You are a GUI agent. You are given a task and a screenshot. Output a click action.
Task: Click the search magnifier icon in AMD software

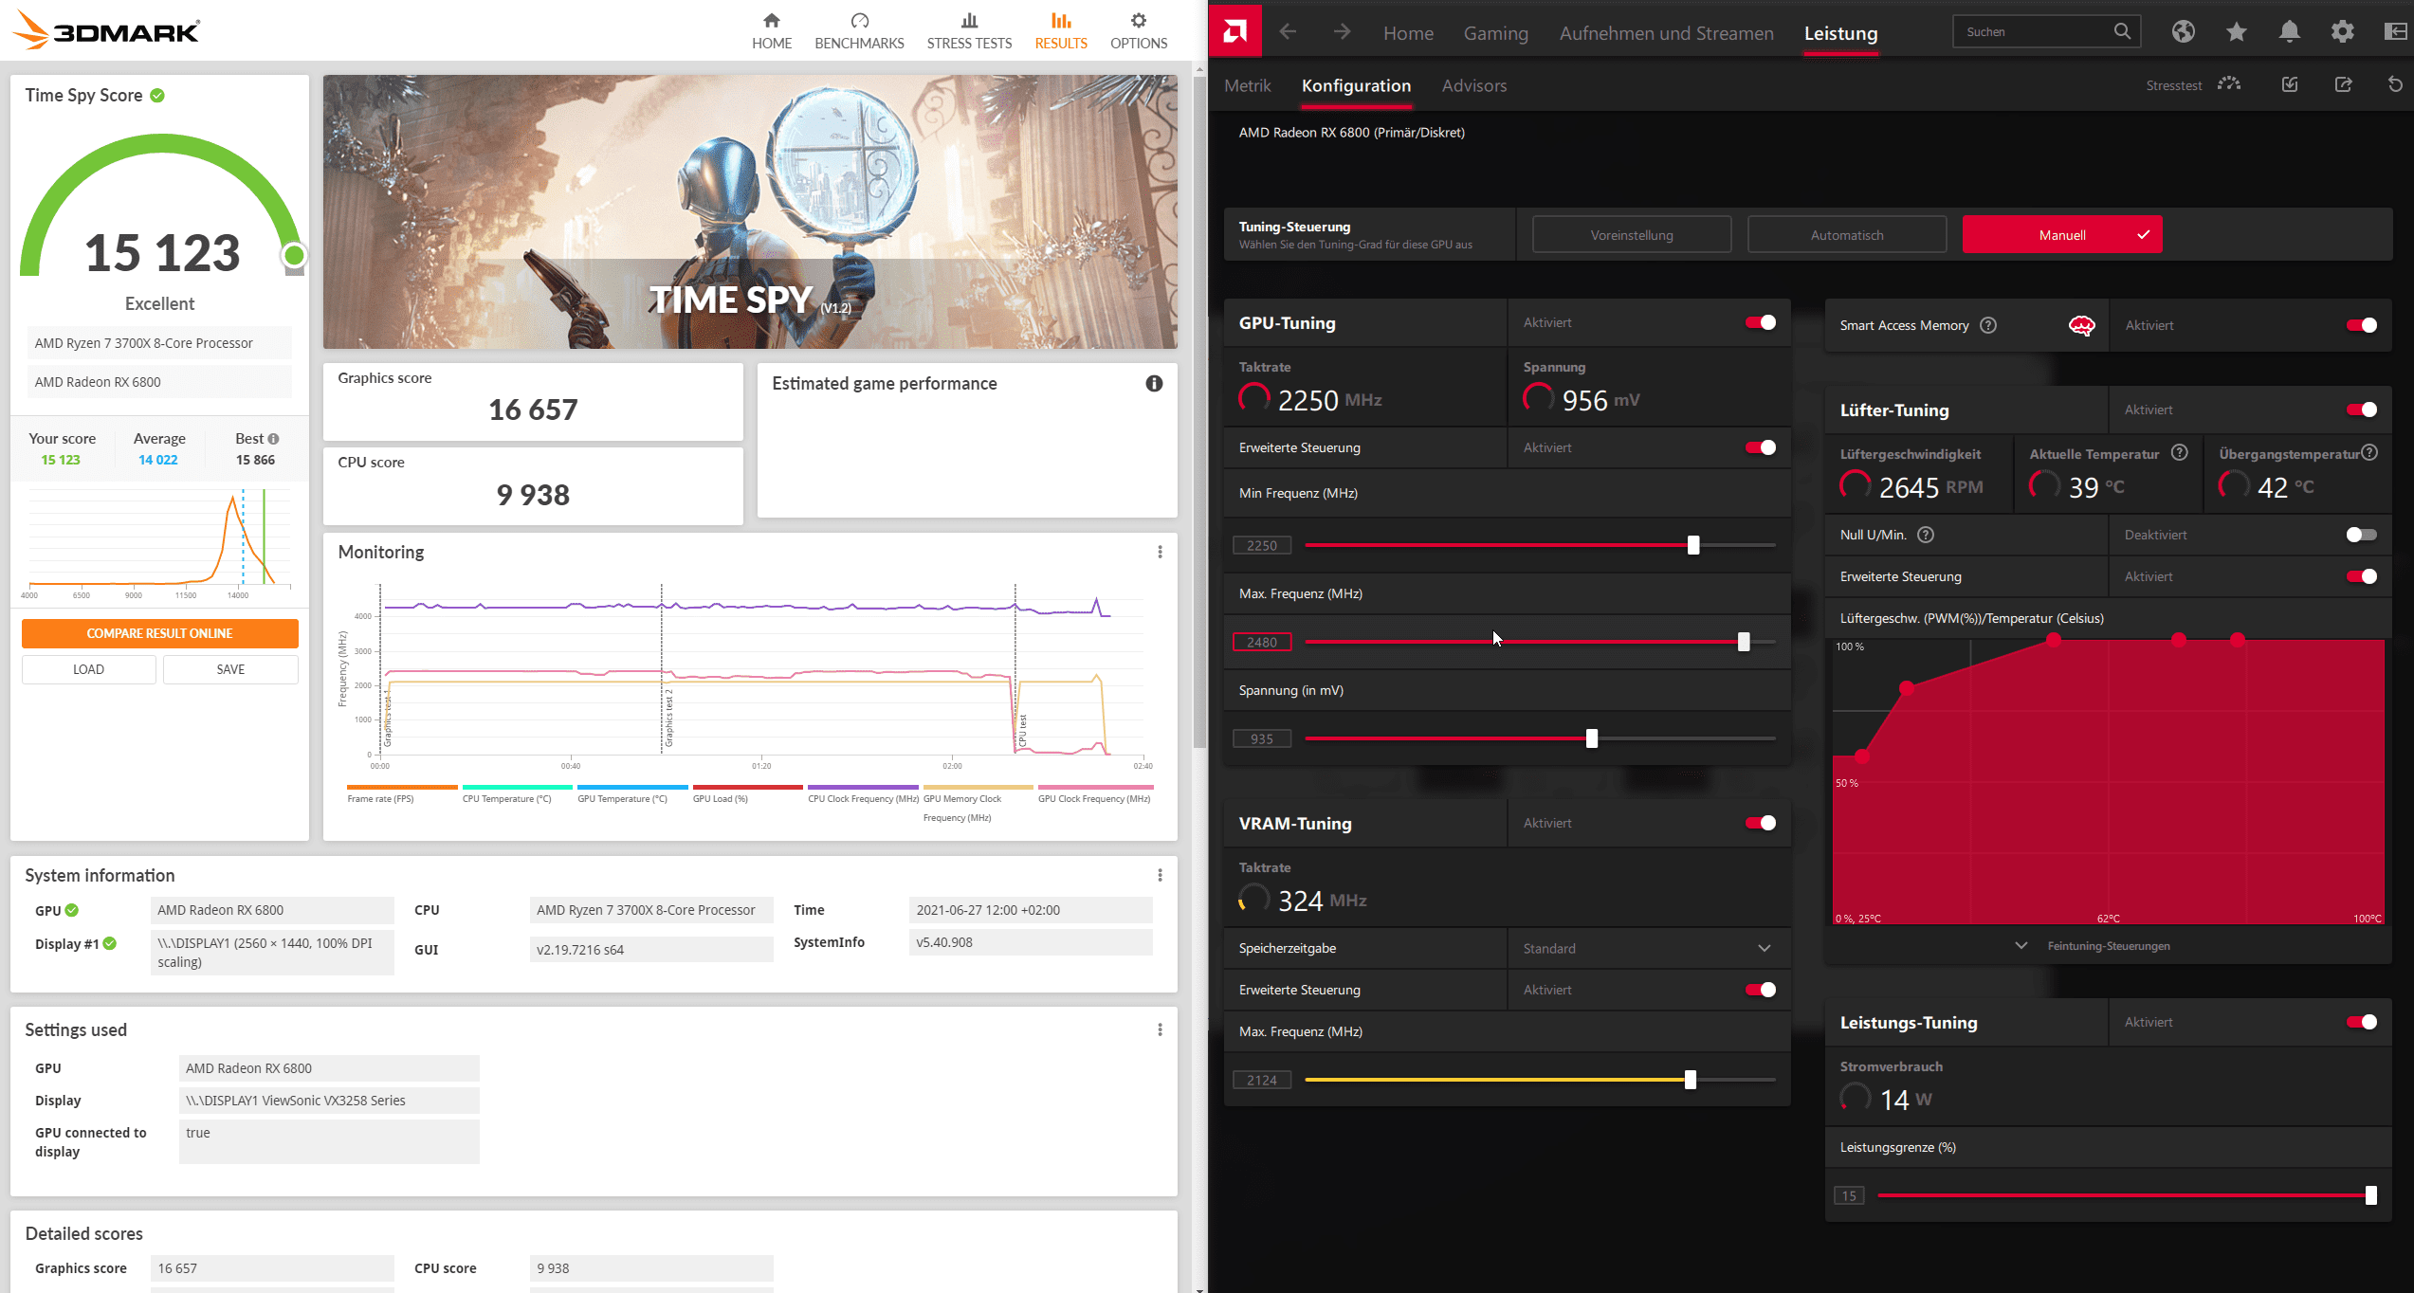[2122, 31]
